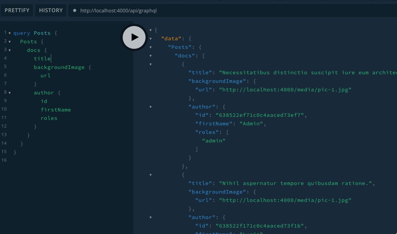Image resolution: width=397 pixels, height=234 pixels.
Task: Fold the Posts selection on line 2
Action: click(10, 42)
